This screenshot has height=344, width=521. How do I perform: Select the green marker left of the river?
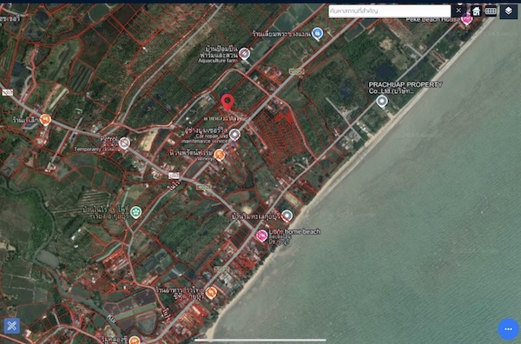click(135, 212)
